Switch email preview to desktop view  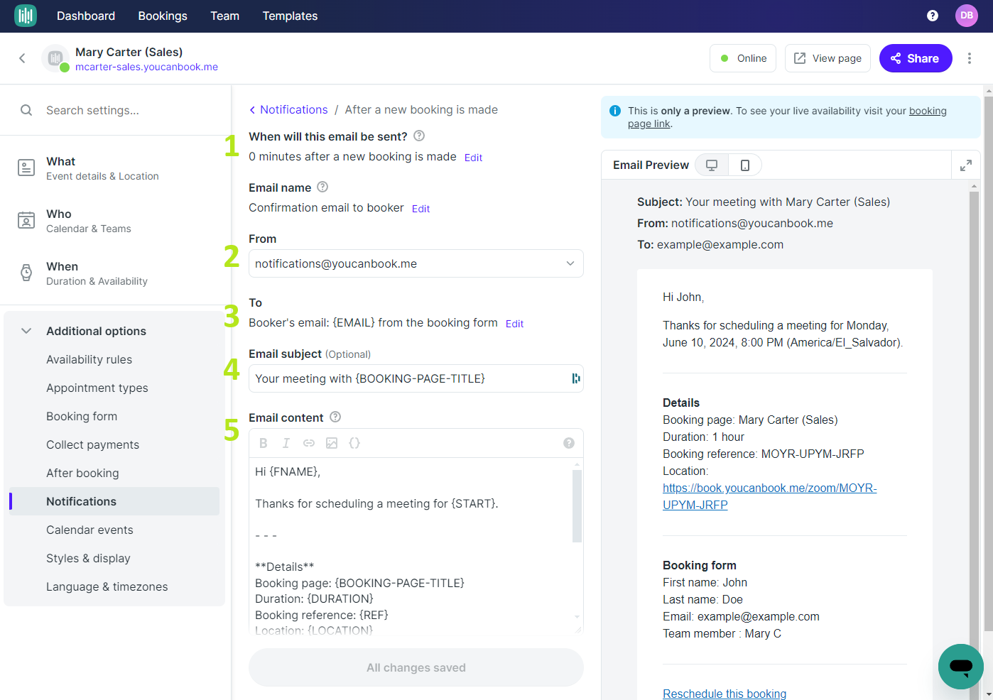click(712, 165)
